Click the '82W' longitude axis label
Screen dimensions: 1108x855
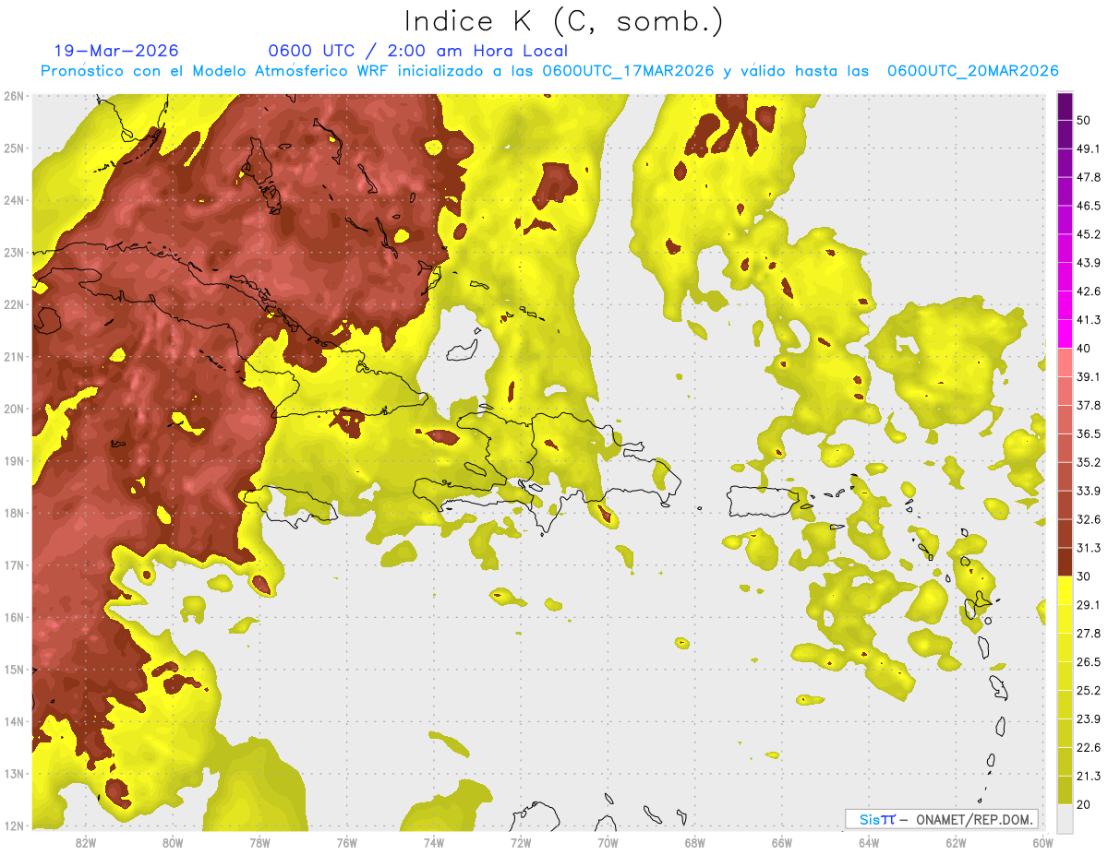pos(85,843)
